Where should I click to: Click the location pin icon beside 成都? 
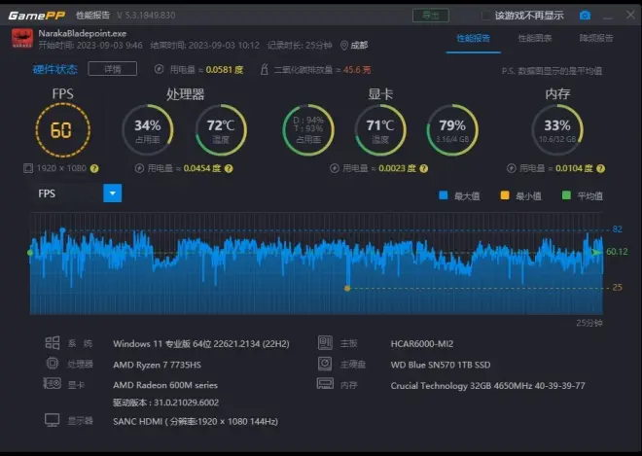pyautogui.click(x=344, y=45)
